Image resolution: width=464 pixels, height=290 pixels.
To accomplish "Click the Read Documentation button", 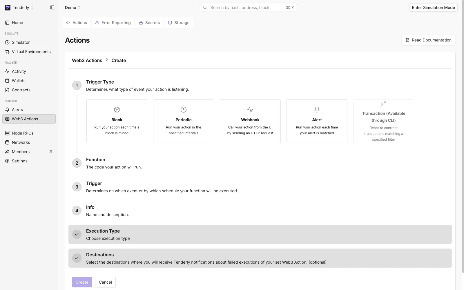I will point(428,40).
